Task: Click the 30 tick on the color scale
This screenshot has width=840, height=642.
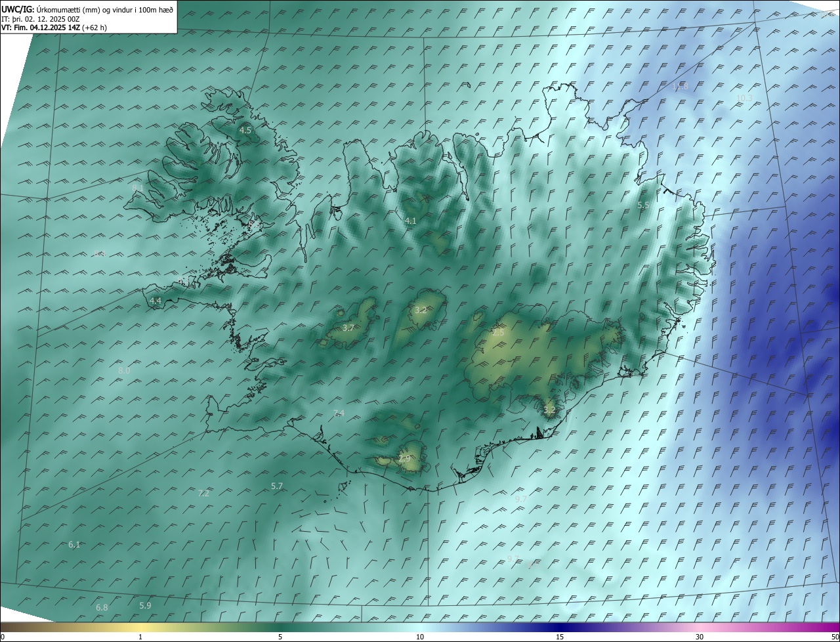Action: point(700,637)
